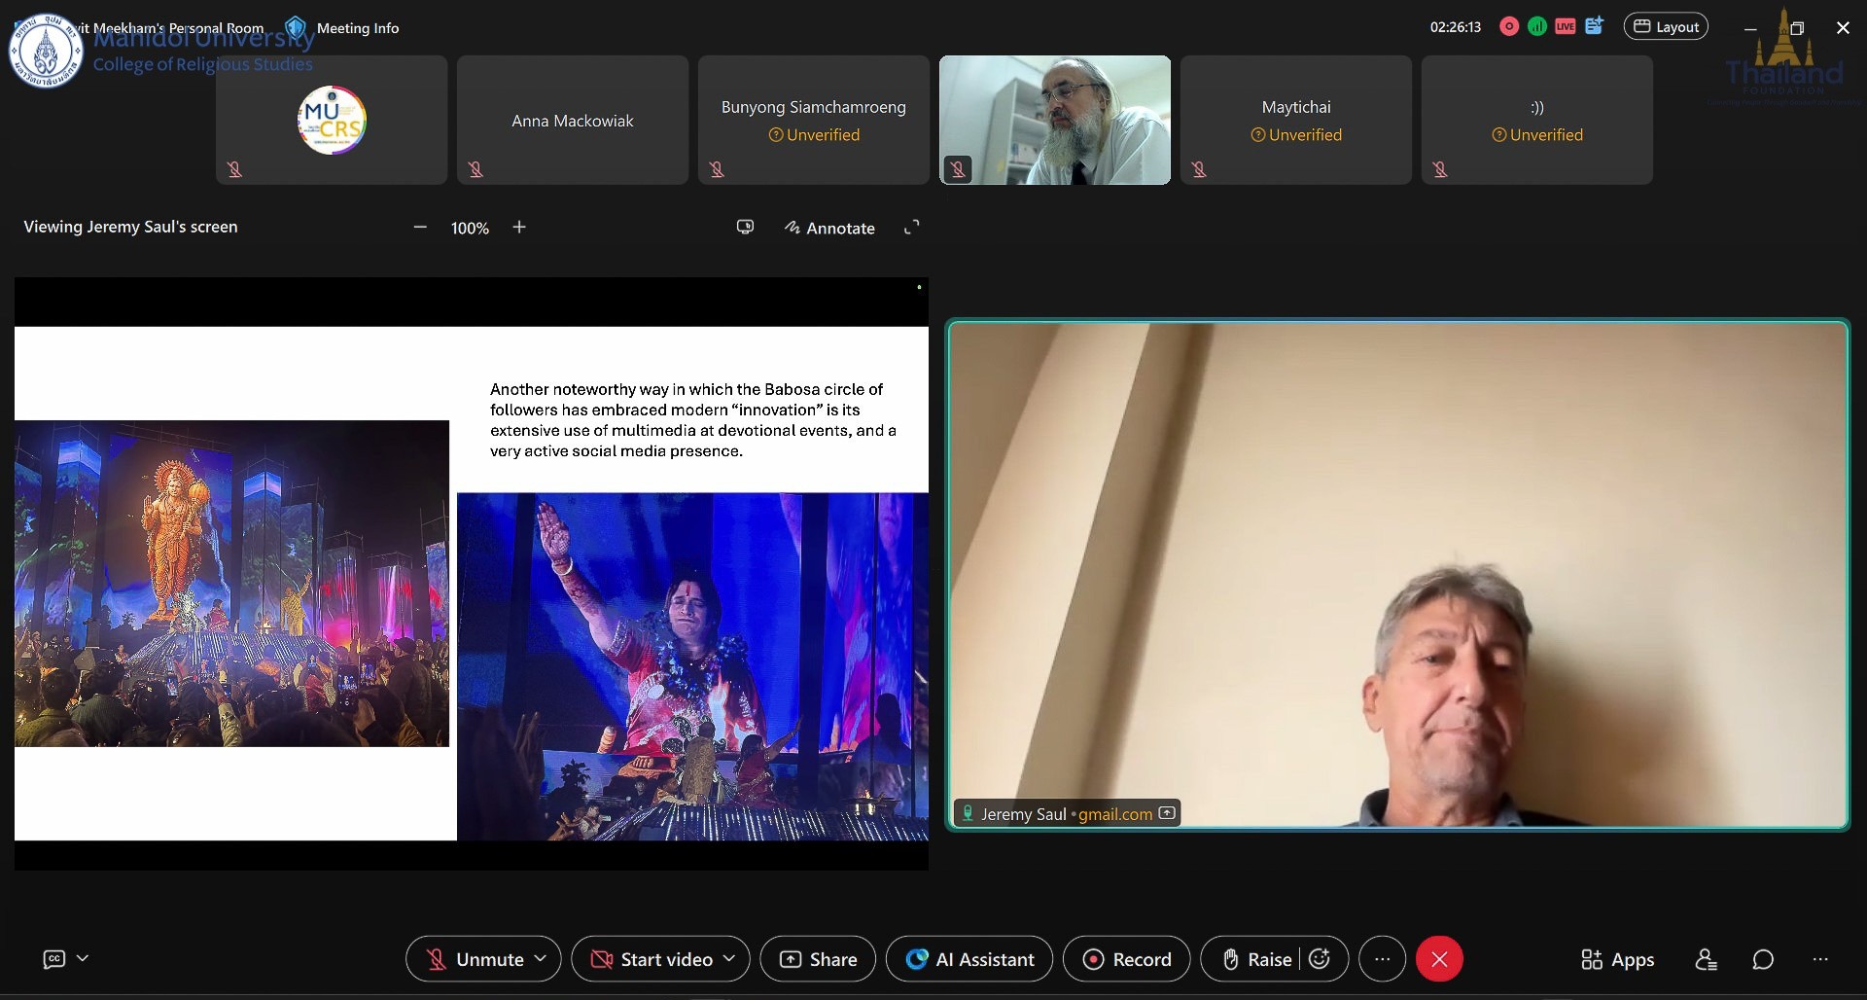This screenshot has width=1867, height=1000.
Task: Open the closed captions CC icon
Action: (x=54, y=959)
